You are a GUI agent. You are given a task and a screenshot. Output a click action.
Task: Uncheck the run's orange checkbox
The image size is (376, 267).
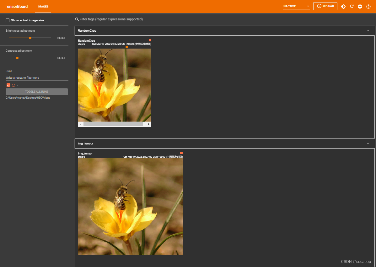8,85
